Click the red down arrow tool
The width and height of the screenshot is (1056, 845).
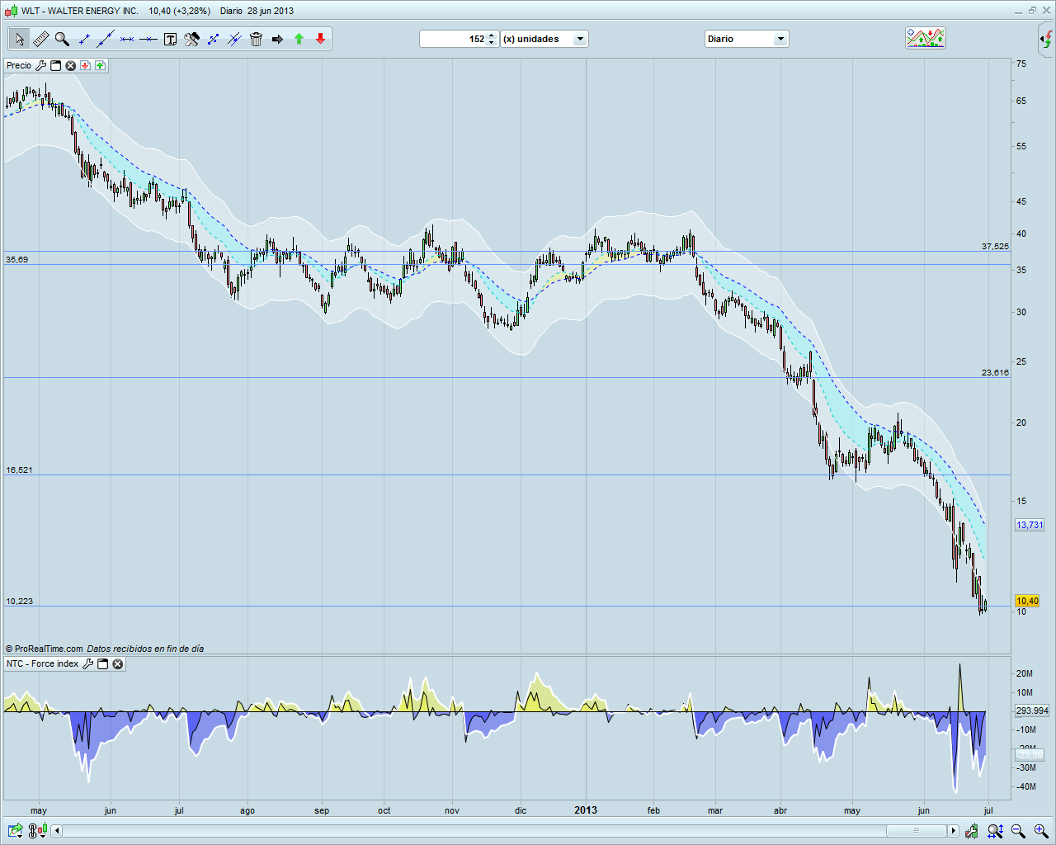(x=320, y=39)
